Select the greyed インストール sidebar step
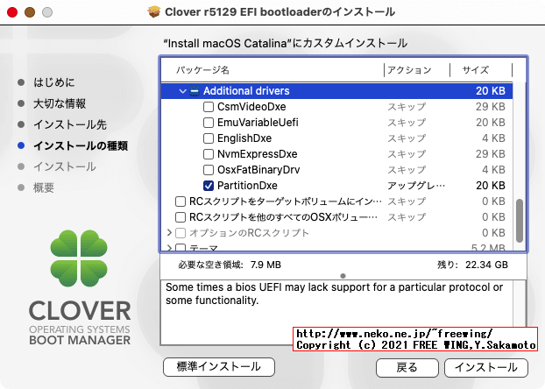Screen dimensions: 545x389 tap(65, 166)
